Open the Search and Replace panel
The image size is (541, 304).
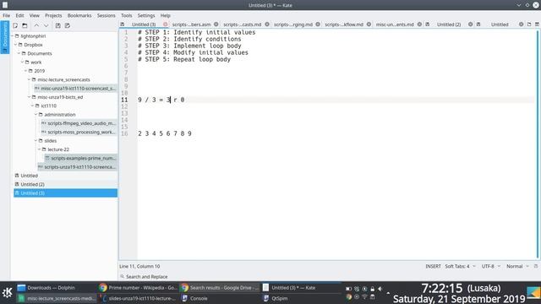click(x=144, y=276)
